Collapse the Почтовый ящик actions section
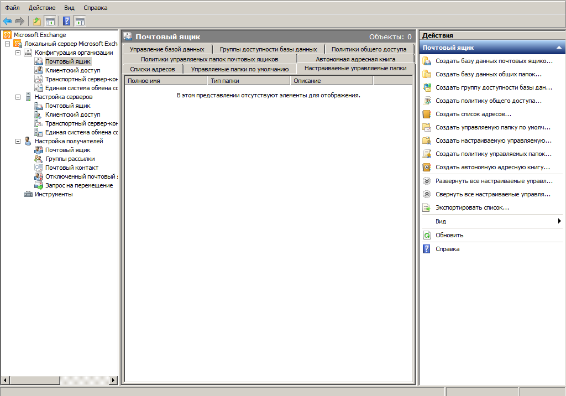The image size is (566, 396). pyautogui.click(x=559, y=48)
